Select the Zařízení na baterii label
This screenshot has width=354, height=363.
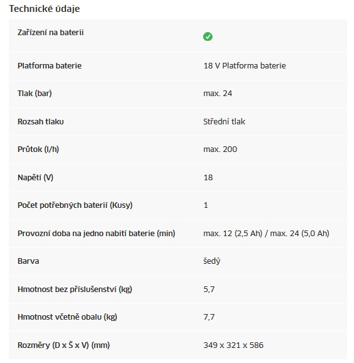click(50, 33)
